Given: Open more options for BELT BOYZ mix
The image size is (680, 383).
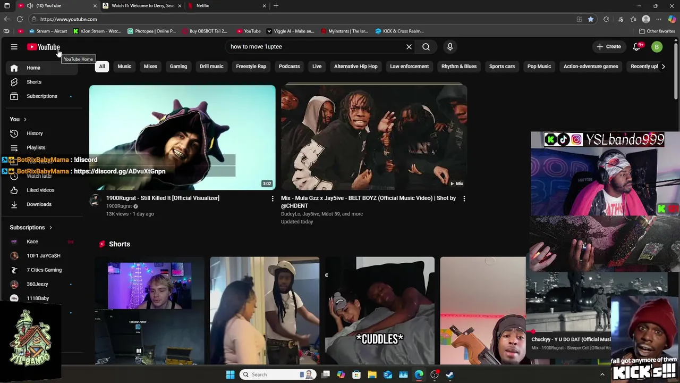Looking at the screenshot, I should click(464, 198).
